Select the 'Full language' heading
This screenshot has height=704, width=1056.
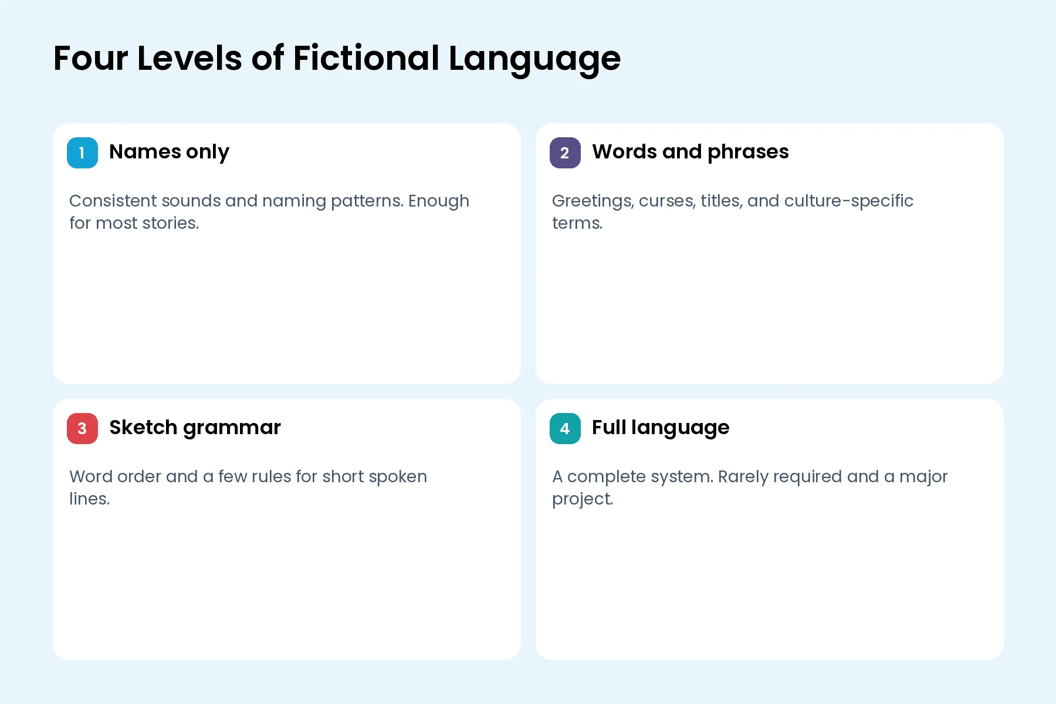pos(661,428)
